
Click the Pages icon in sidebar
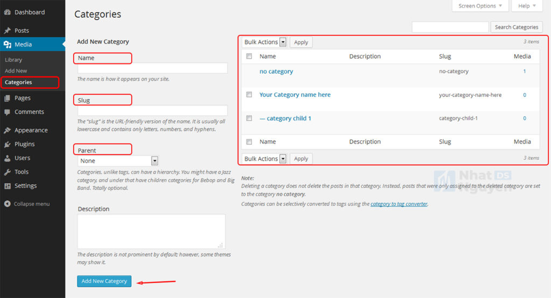click(x=8, y=98)
